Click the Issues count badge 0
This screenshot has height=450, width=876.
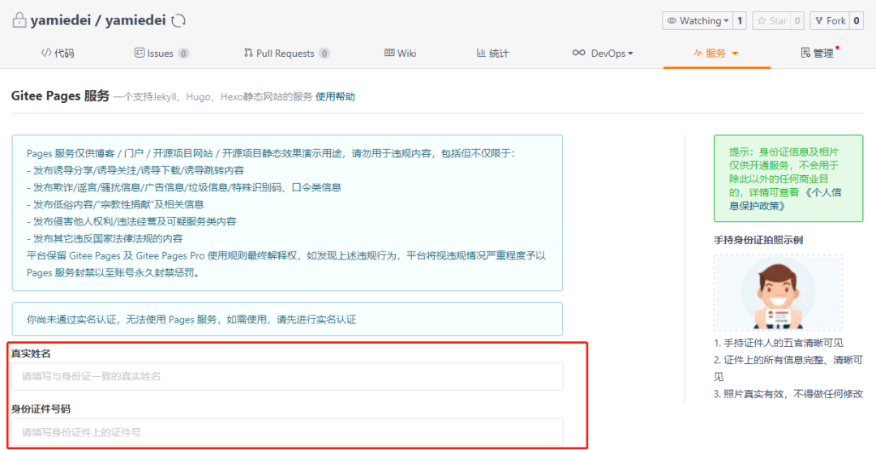183,54
